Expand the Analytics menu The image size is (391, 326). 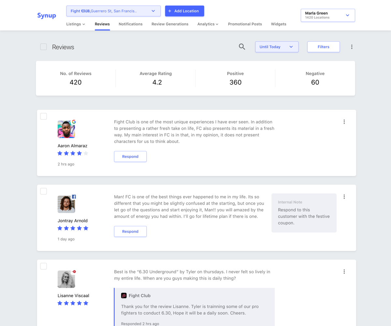pyautogui.click(x=208, y=24)
